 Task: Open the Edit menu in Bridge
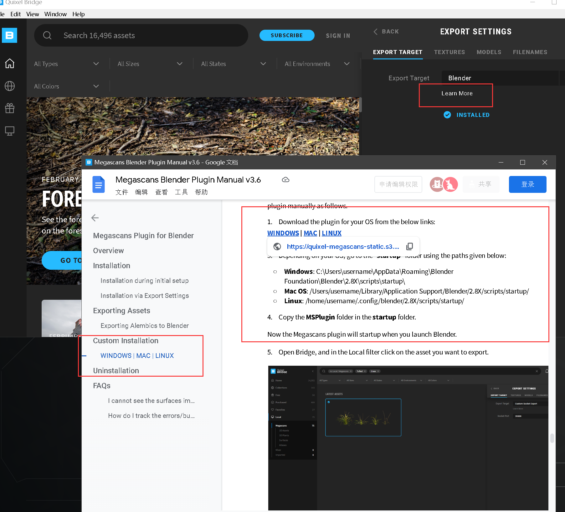pos(15,14)
